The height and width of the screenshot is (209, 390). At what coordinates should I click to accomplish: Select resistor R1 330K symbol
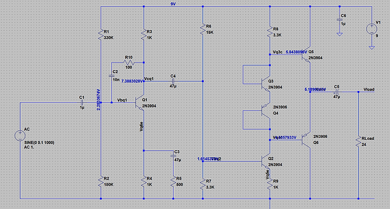pyautogui.click(x=101, y=35)
